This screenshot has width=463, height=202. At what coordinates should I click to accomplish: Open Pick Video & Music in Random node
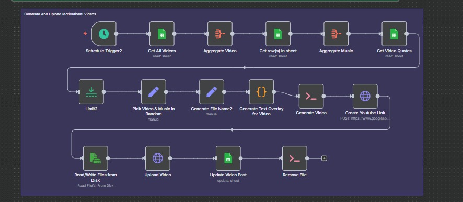[154, 92]
